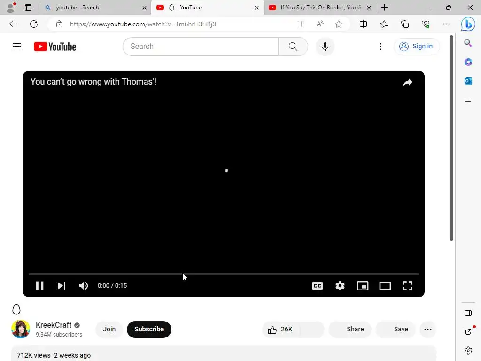Go back to the previous page
The width and height of the screenshot is (481, 361).
(x=13, y=24)
